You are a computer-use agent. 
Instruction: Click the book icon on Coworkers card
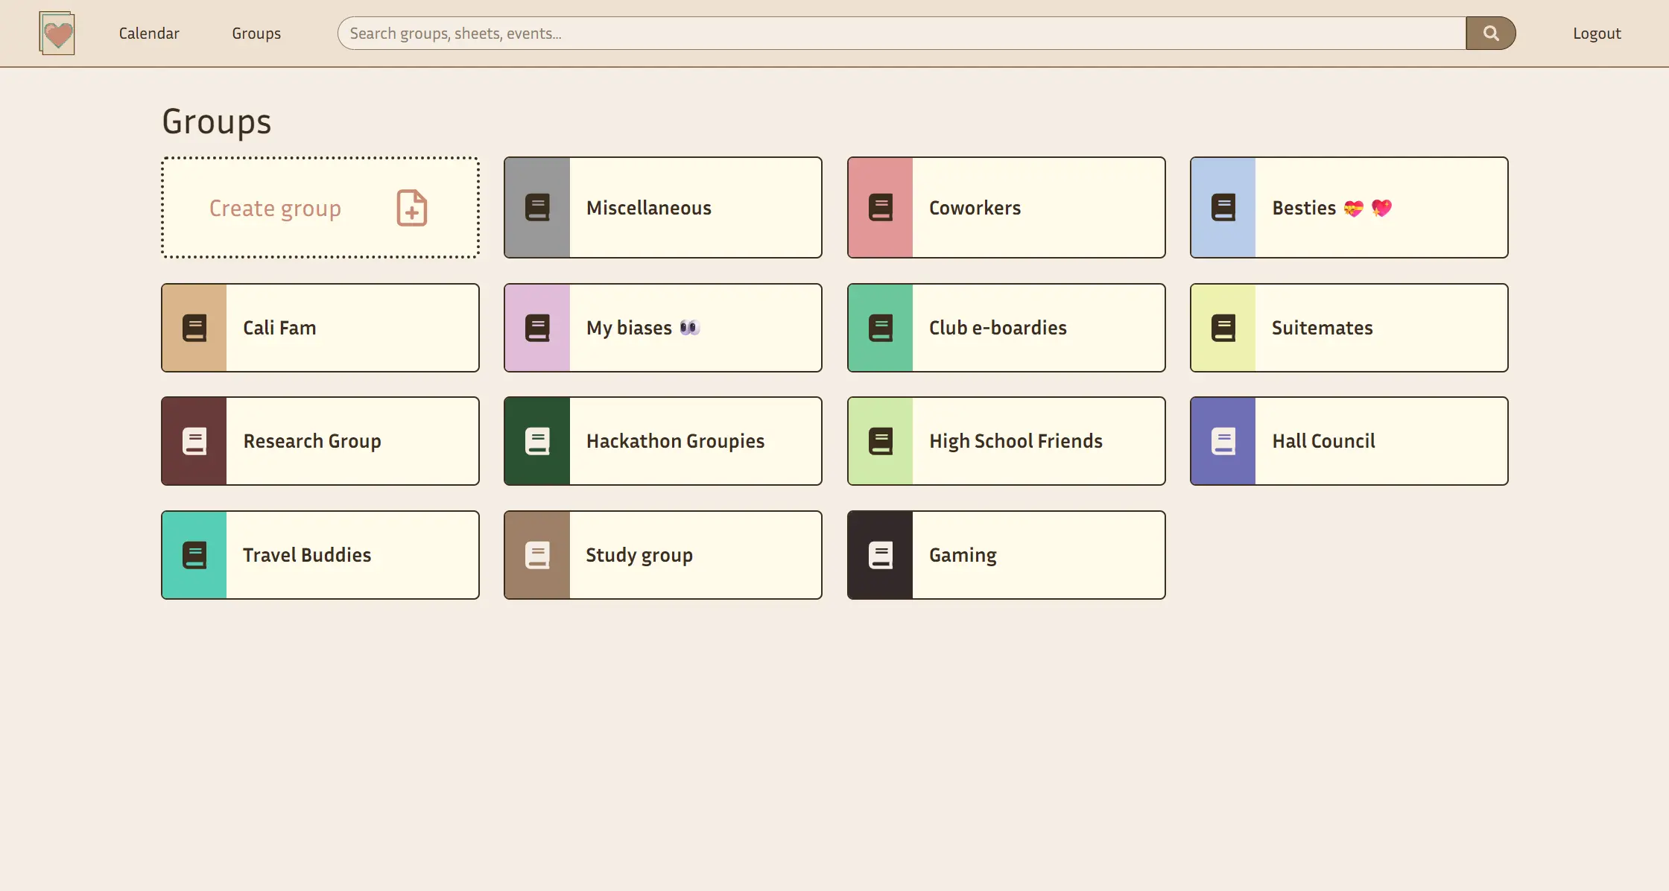point(881,208)
